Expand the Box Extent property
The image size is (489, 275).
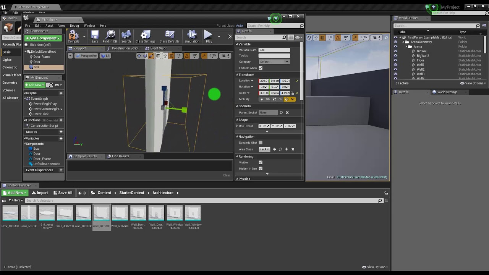(x=237, y=126)
